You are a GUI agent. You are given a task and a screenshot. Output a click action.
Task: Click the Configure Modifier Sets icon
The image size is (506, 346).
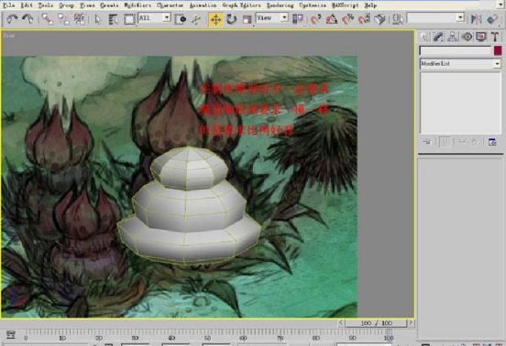pyautogui.click(x=492, y=142)
